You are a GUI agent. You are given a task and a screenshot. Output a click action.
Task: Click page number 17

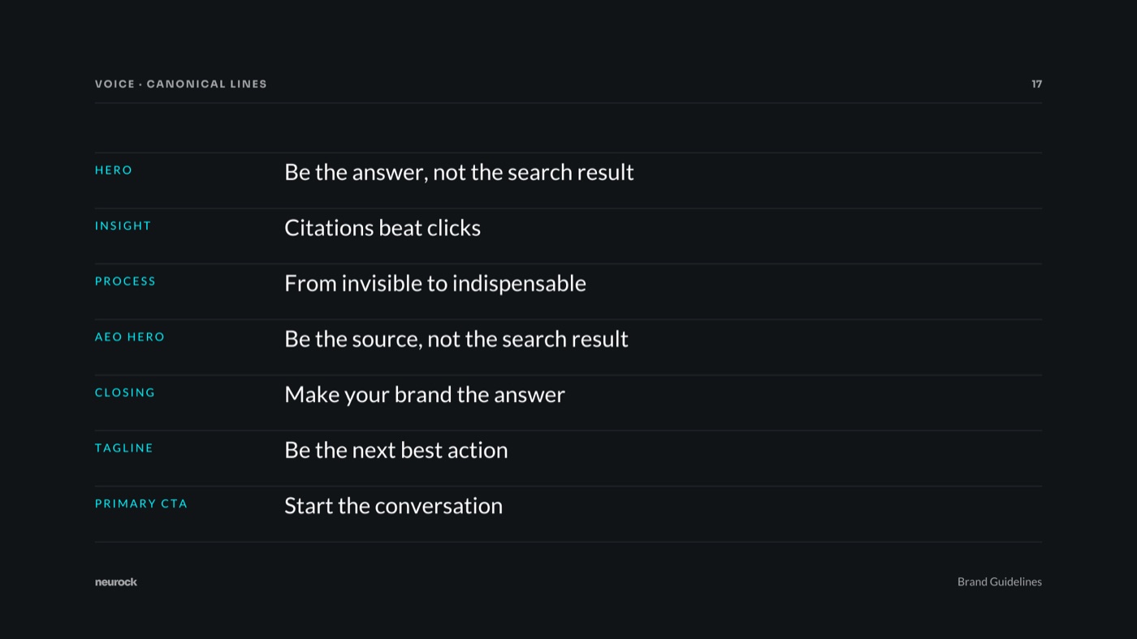(1037, 84)
